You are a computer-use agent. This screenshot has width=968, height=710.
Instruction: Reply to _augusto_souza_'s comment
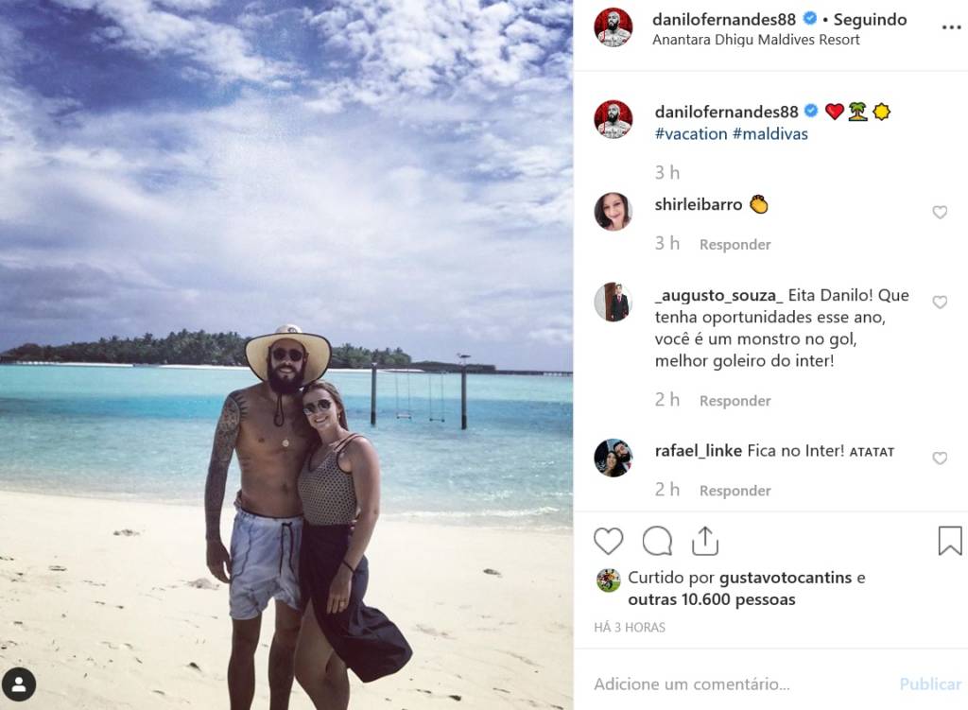tap(735, 401)
